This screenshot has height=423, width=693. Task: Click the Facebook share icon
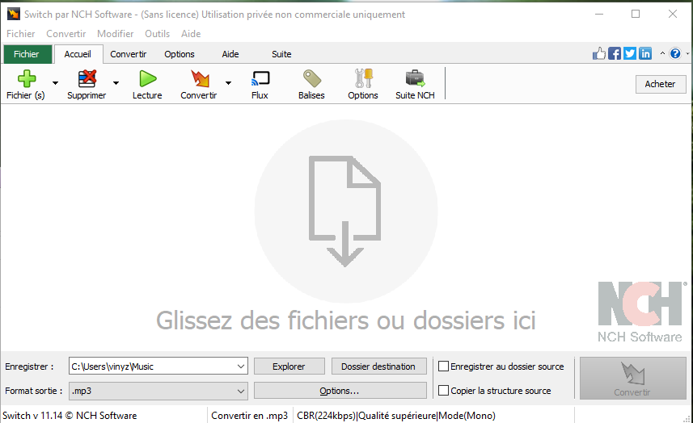click(x=615, y=53)
